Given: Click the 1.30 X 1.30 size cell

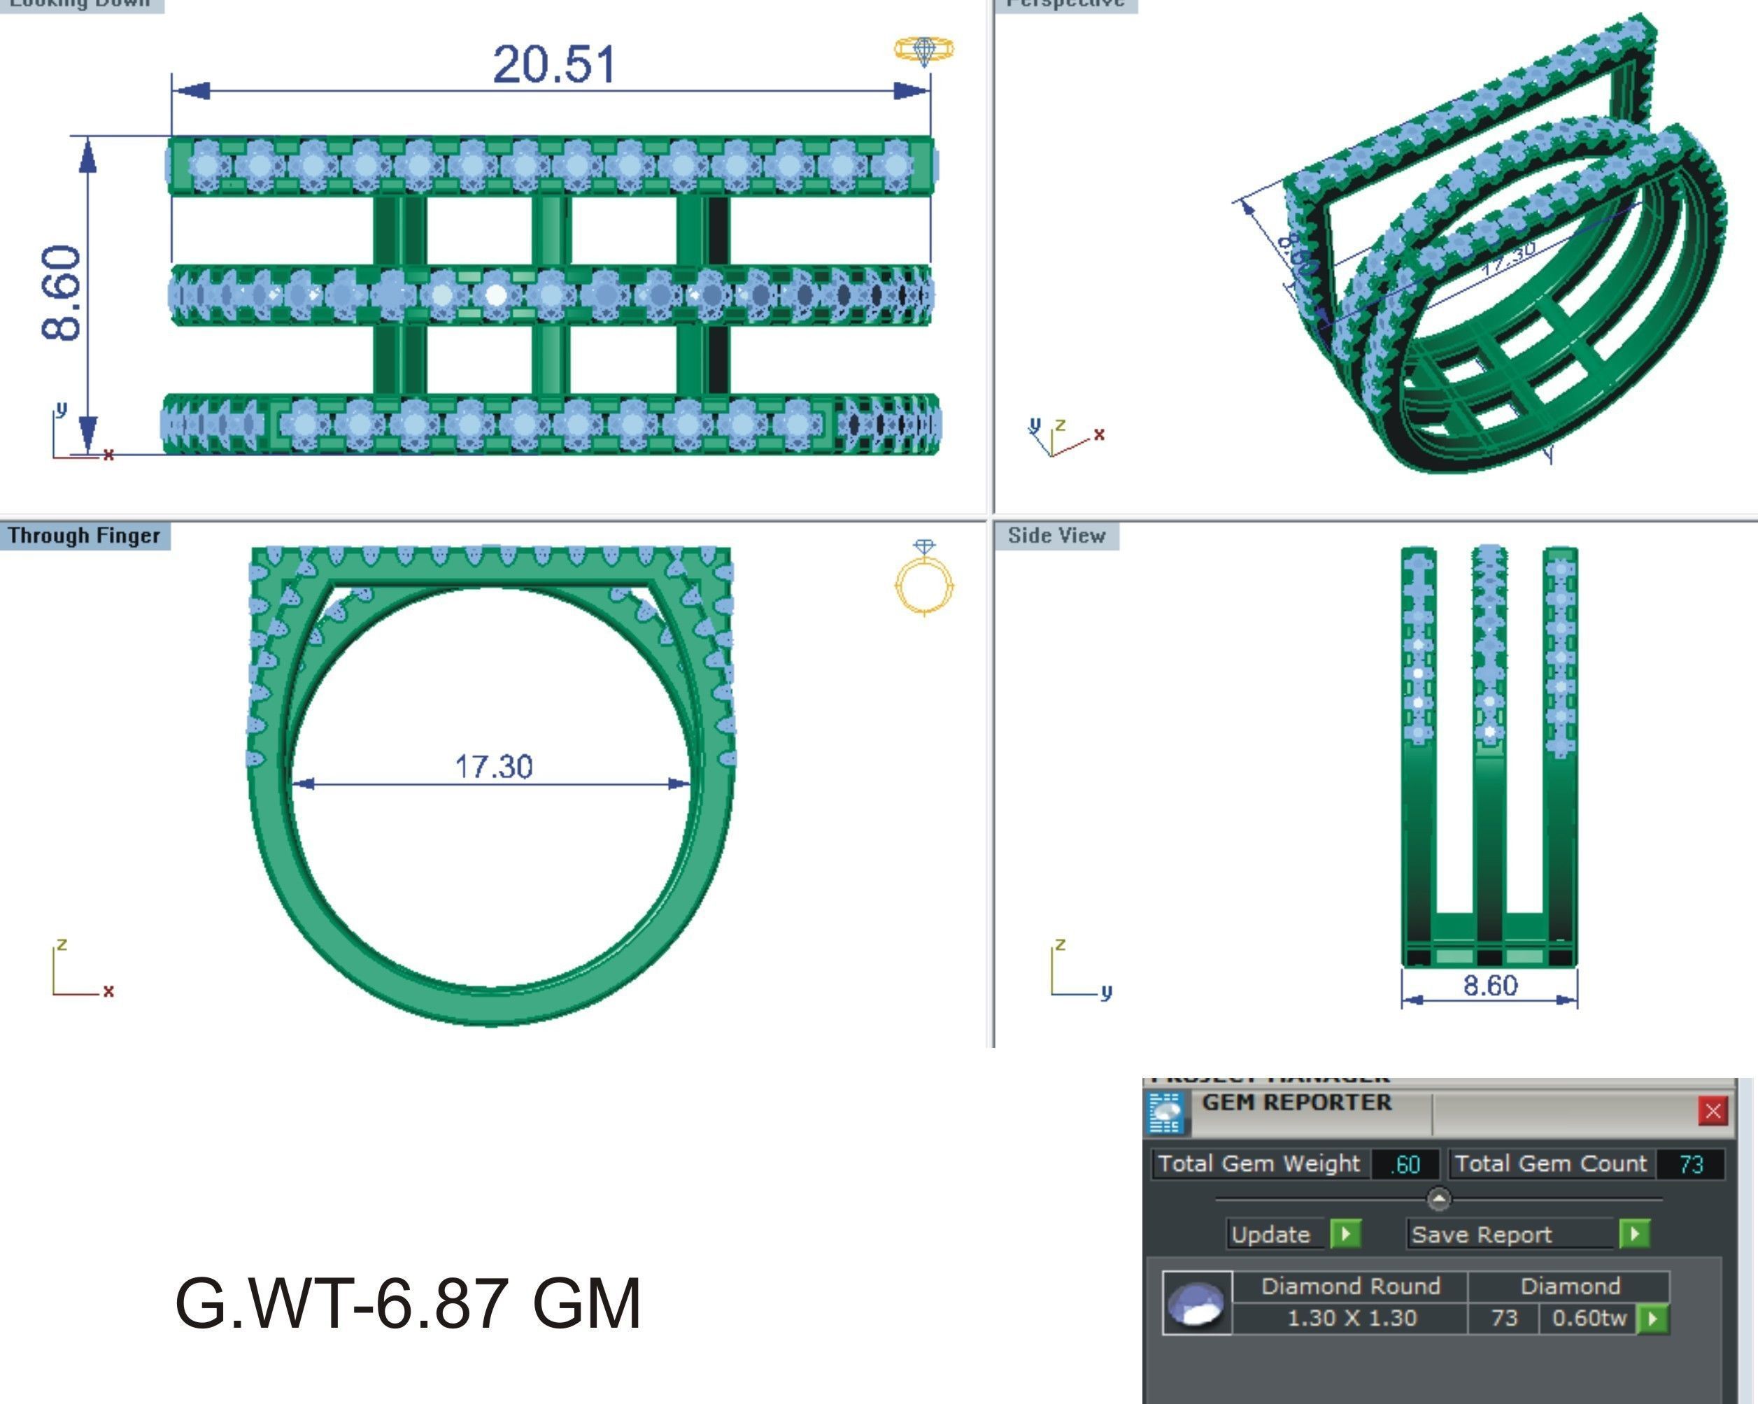Looking at the screenshot, I should 1351,1317.
